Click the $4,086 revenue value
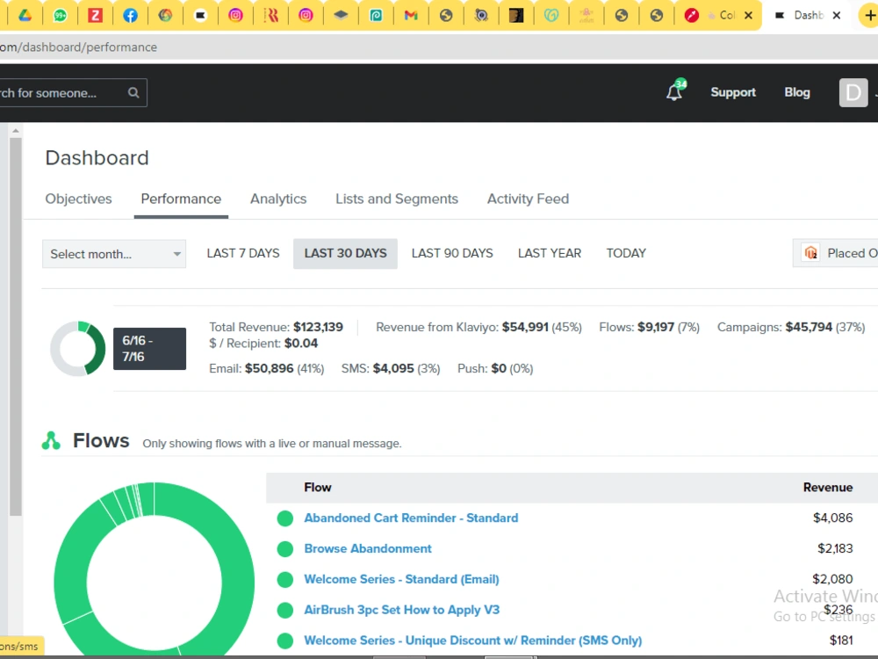878x659 pixels. 832,518
